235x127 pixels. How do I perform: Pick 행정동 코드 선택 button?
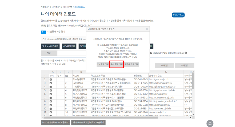[132, 64]
